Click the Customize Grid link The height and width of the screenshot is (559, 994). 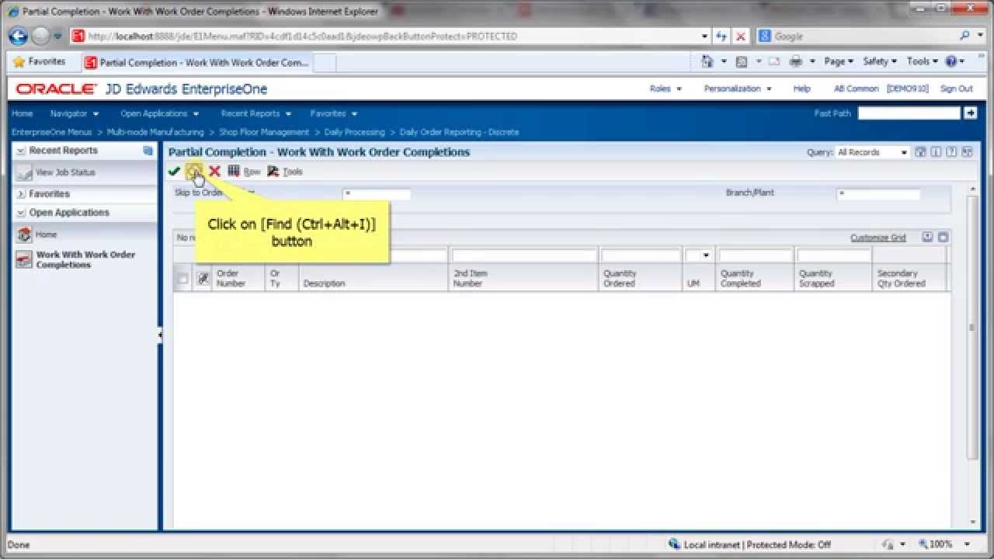[x=878, y=238]
